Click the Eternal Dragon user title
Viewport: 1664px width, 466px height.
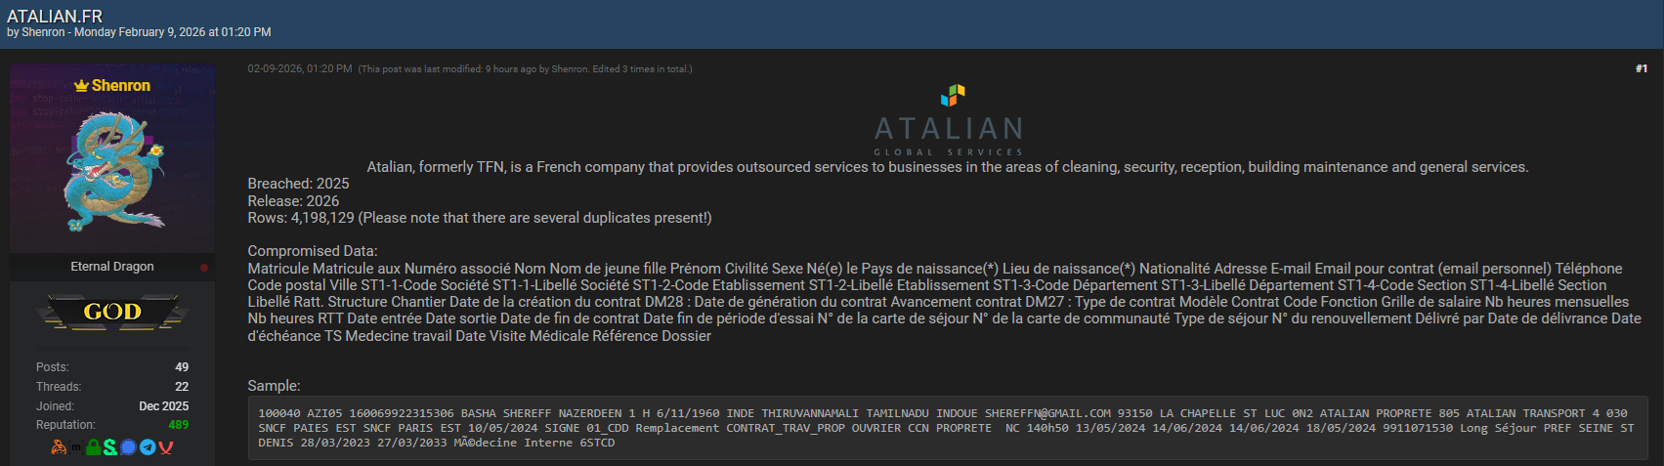tap(112, 267)
